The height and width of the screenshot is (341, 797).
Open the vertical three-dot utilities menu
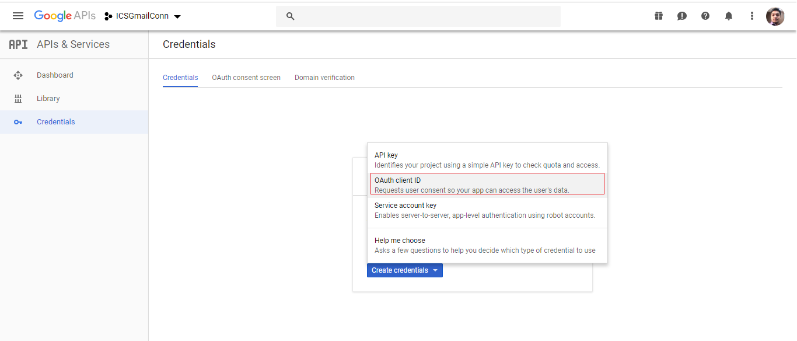pyautogui.click(x=752, y=16)
